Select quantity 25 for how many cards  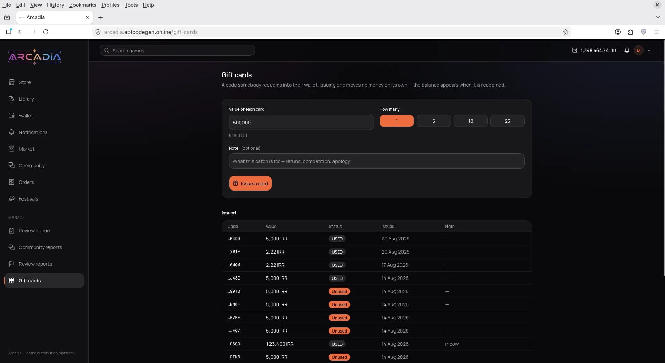pyautogui.click(x=507, y=121)
